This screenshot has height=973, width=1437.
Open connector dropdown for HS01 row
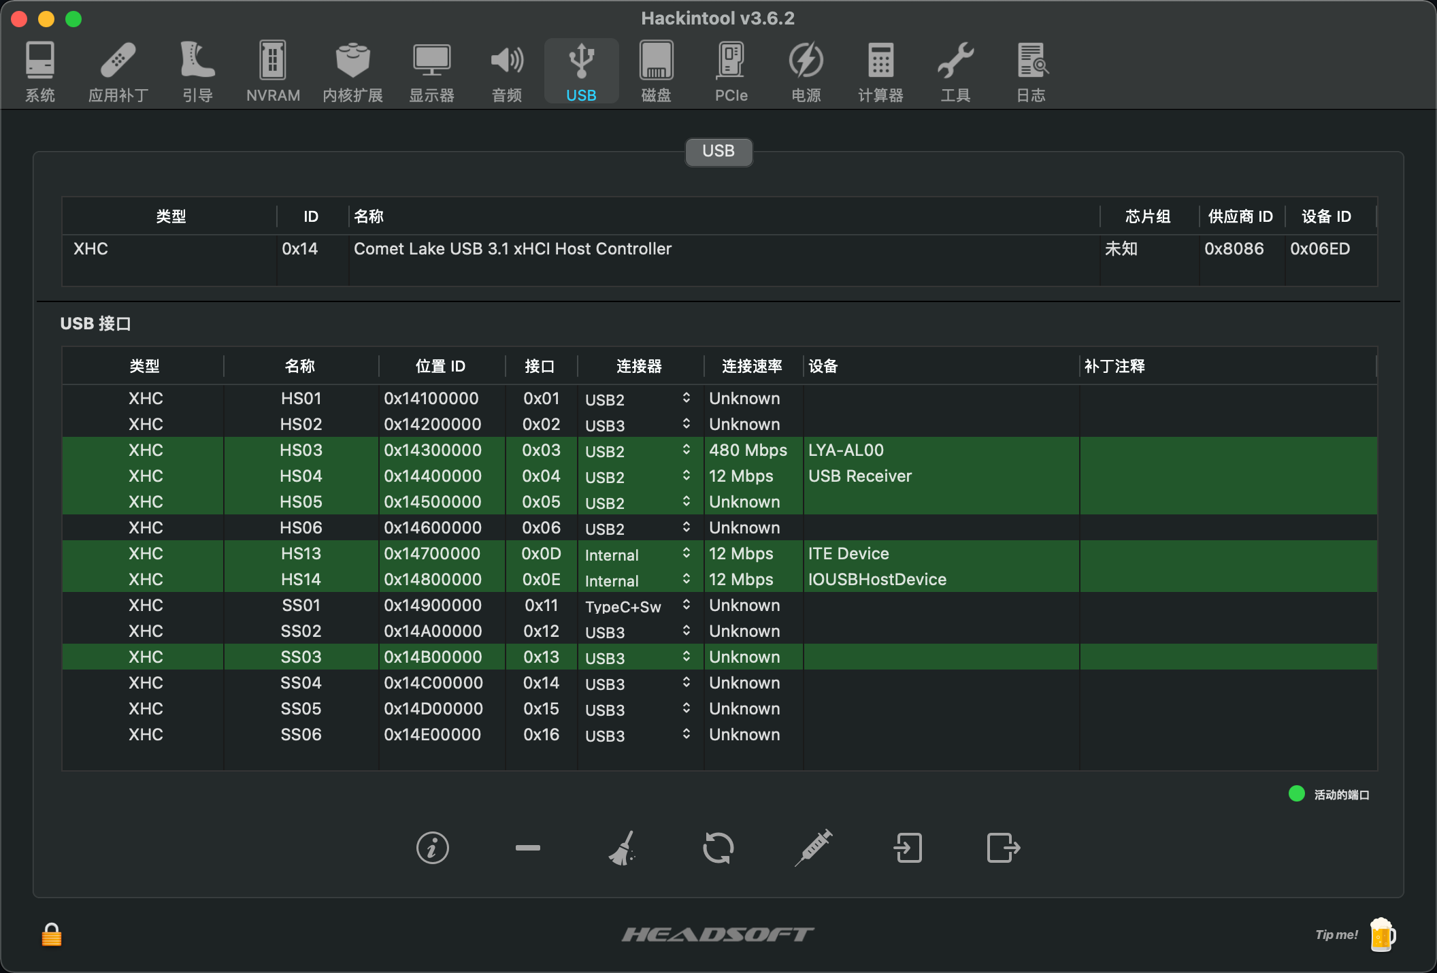pyautogui.click(x=638, y=399)
